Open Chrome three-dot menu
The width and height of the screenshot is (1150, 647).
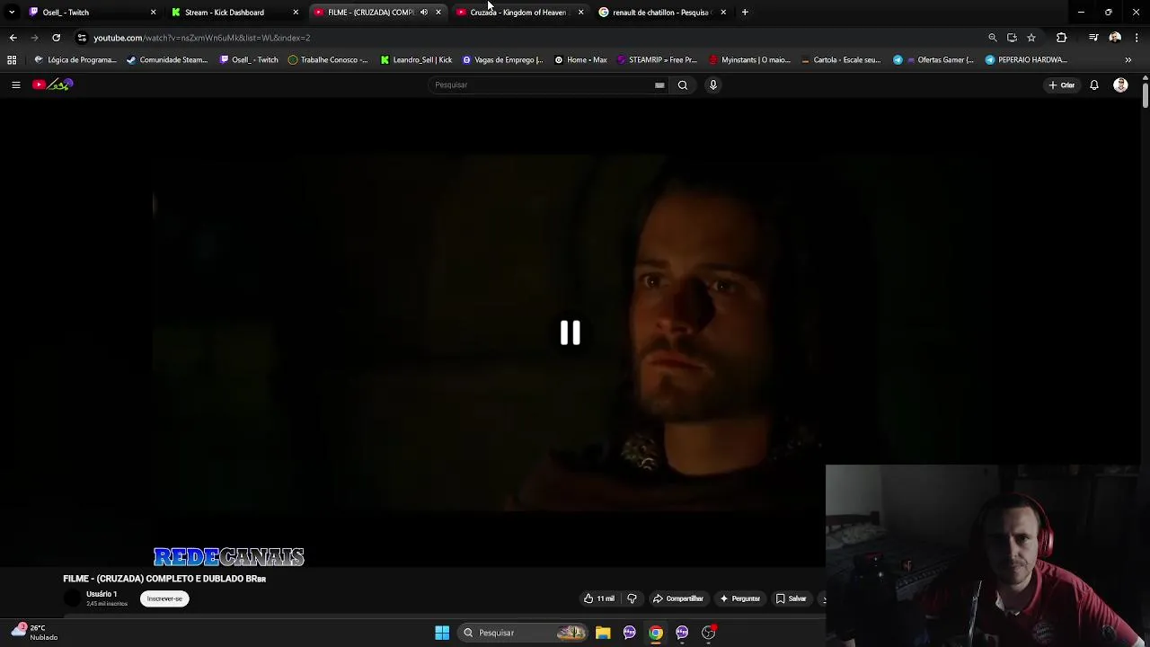point(1137,38)
